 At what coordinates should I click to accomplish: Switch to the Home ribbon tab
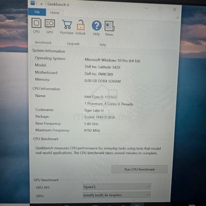click(55, 13)
